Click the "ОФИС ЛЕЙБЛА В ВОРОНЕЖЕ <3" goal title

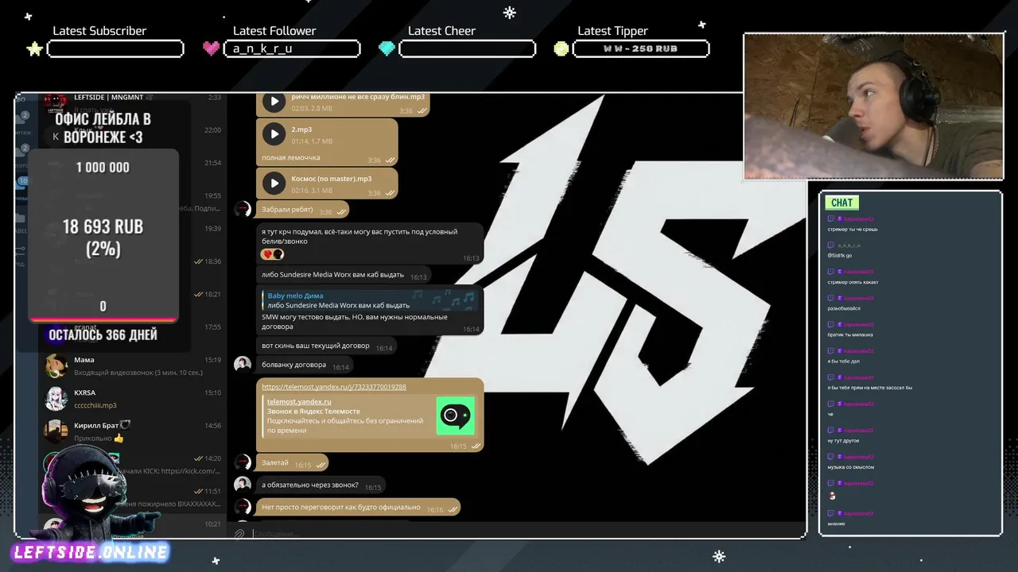coord(103,128)
